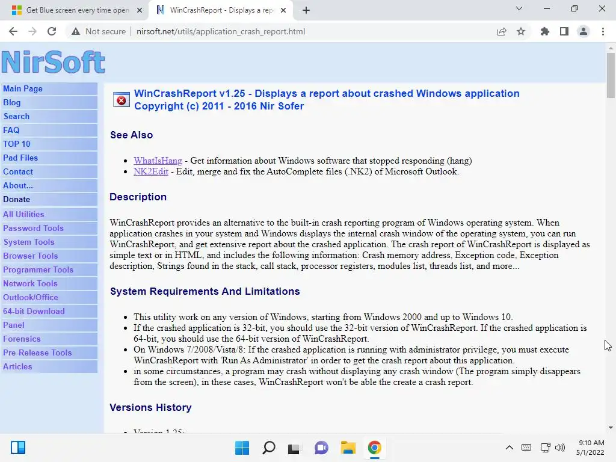
Task: Open the Chrome three-dot menu
Action: (603, 31)
